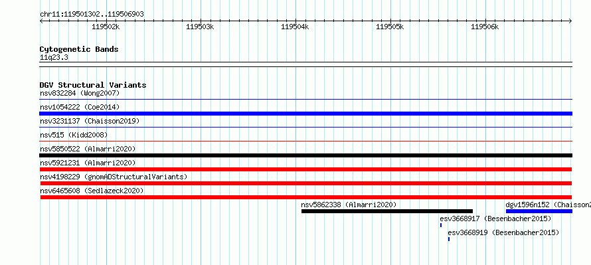Click the small blue esv3668919 marker

coord(448,239)
